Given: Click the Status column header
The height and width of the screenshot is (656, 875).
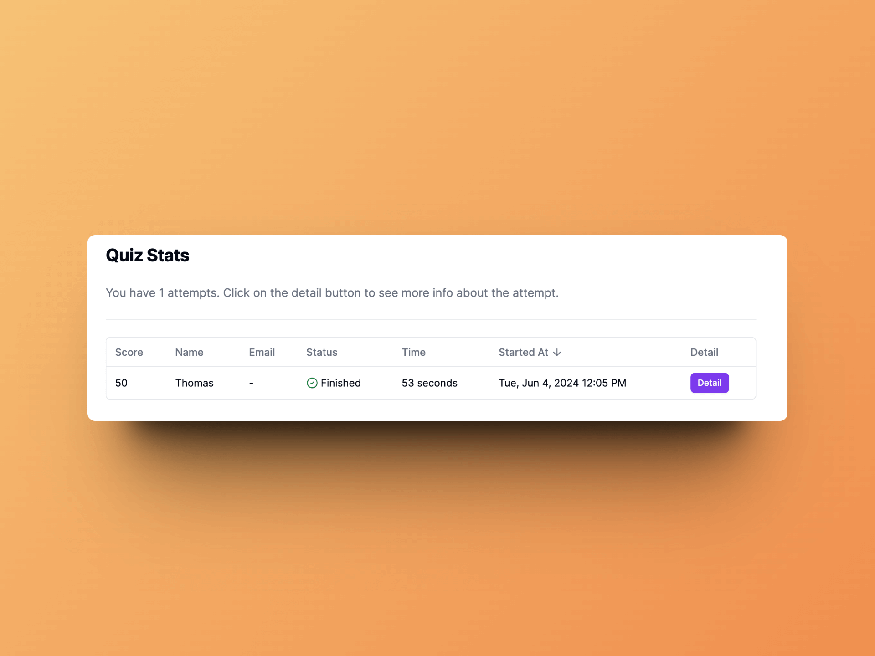Looking at the screenshot, I should click(322, 352).
